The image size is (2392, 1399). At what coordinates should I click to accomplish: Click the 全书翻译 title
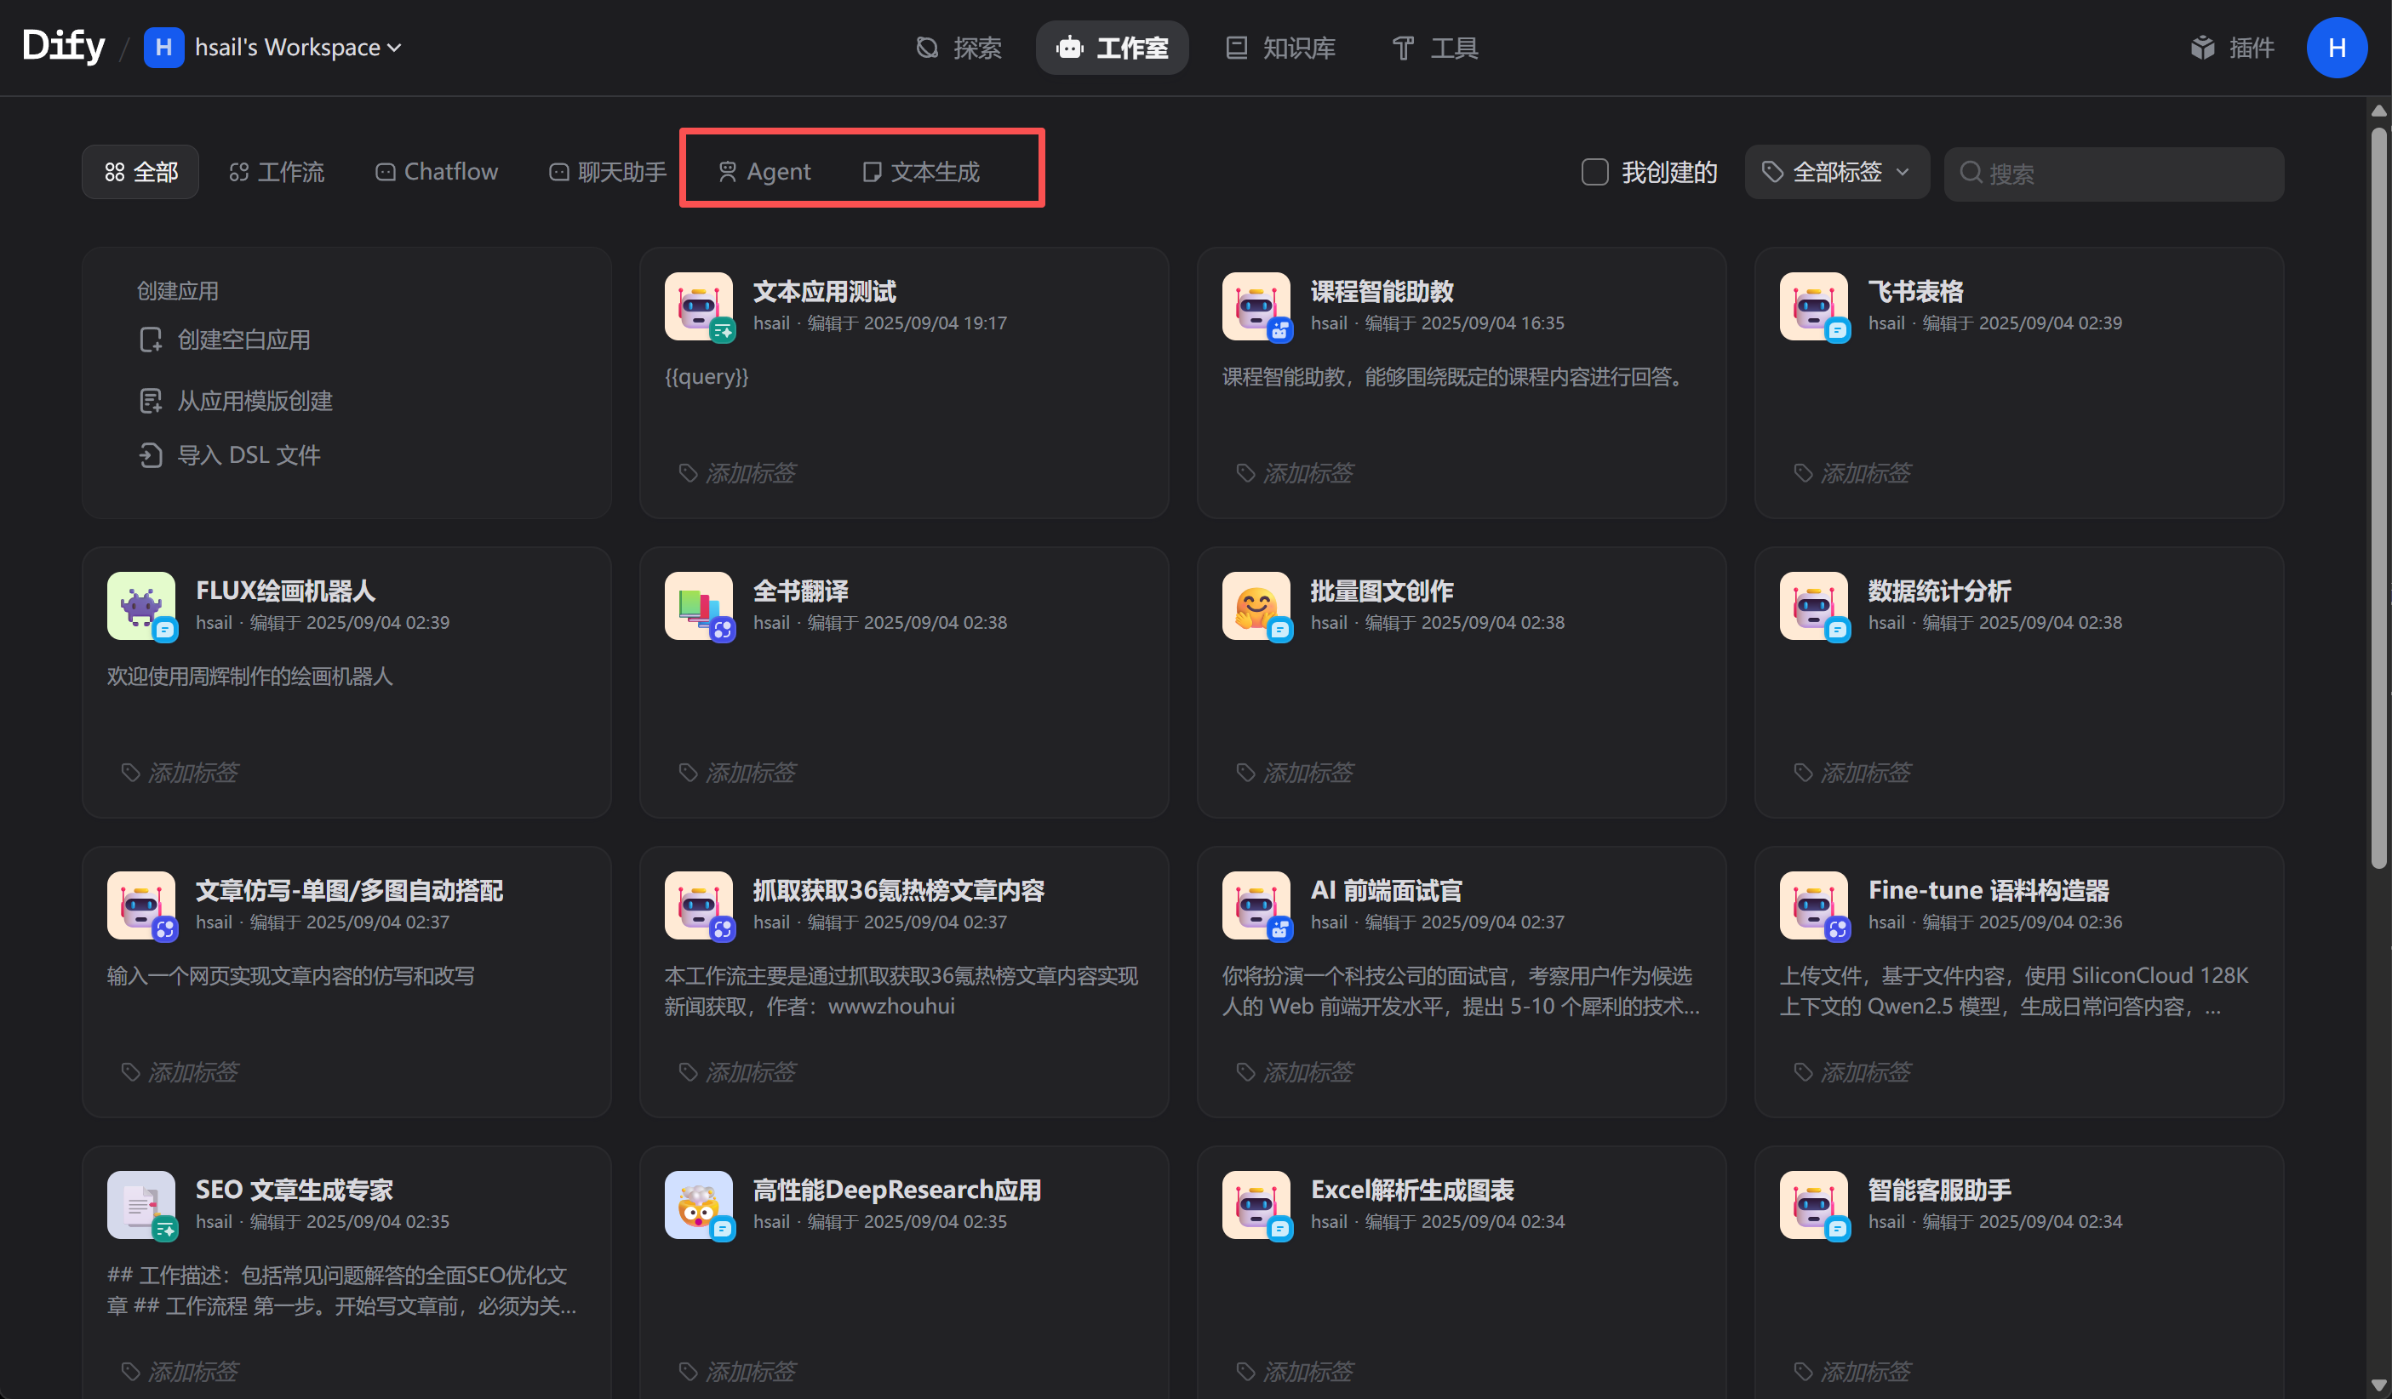point(800,591)
